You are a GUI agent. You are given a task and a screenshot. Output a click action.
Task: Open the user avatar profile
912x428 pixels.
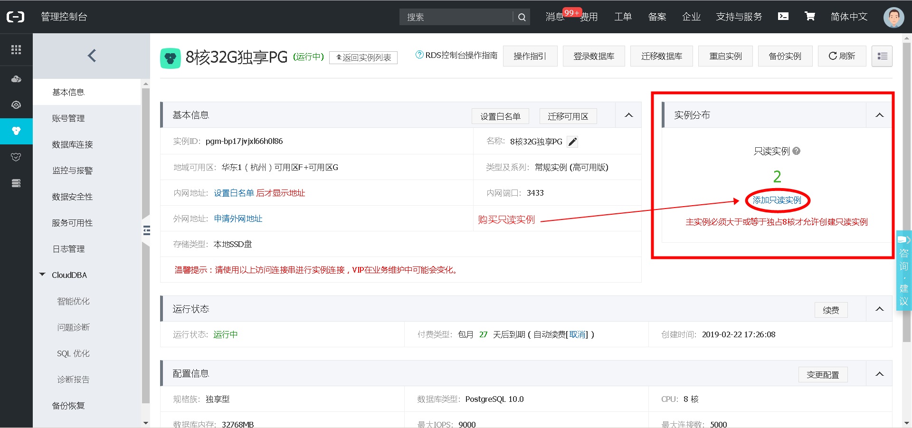[893, 17]
